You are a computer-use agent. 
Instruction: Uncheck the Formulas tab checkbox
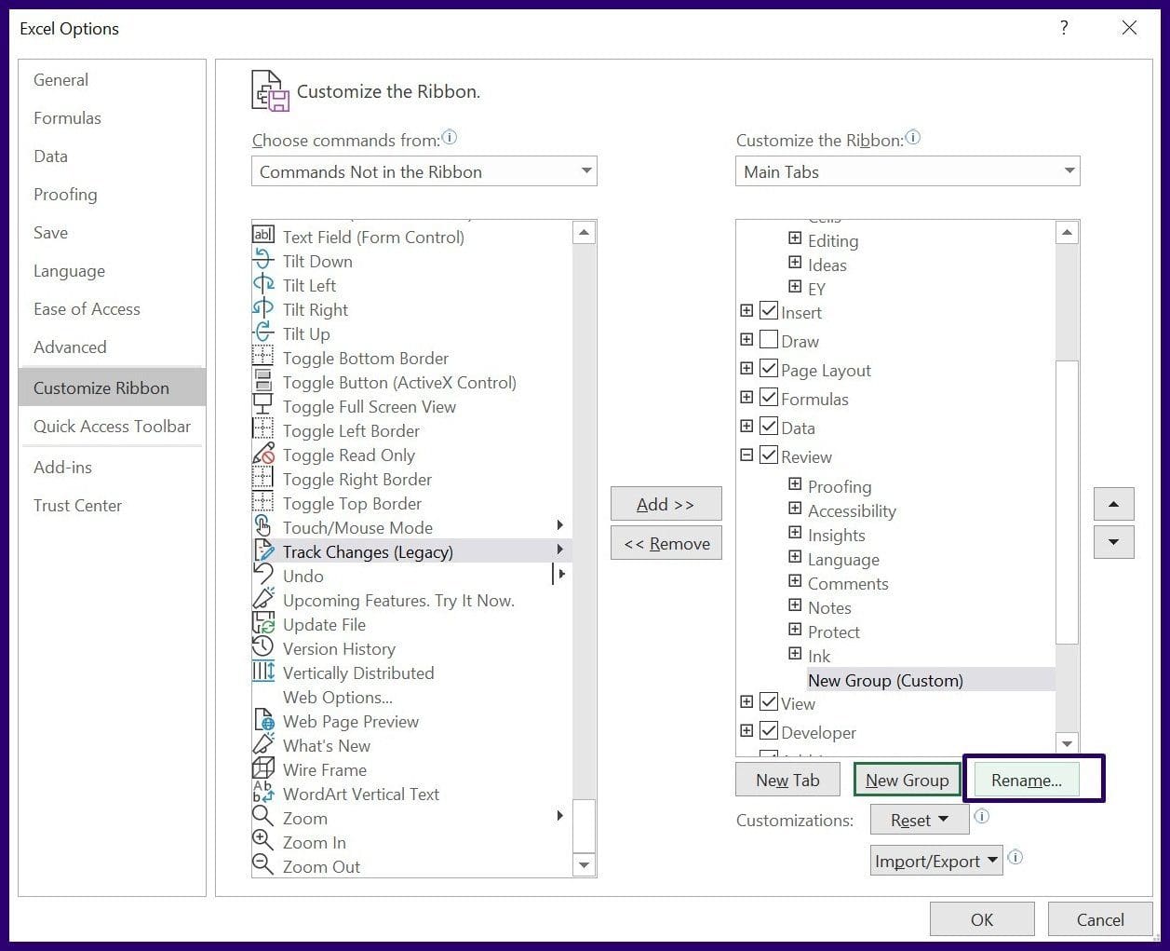pyautogui.click(x=769, y=398)
